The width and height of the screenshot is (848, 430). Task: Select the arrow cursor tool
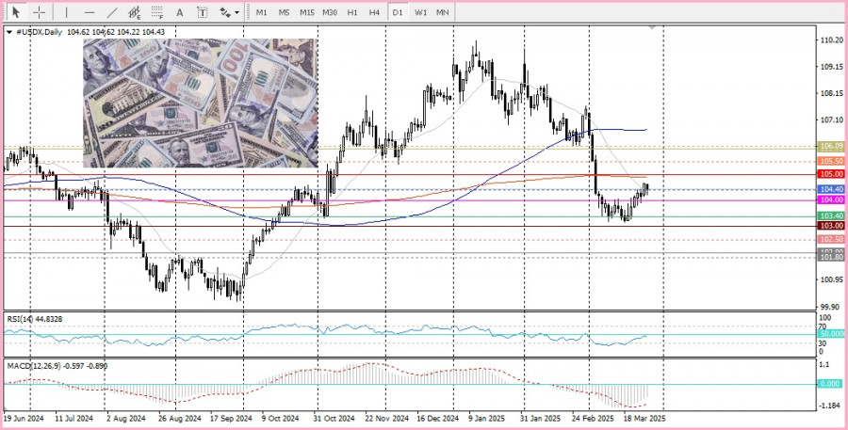click(16, 12)
